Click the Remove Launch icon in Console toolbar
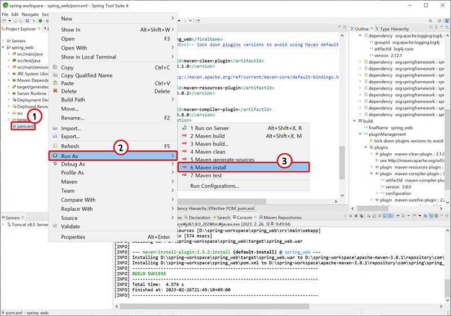This screenshot has width=451, height=316. point(356,216)
